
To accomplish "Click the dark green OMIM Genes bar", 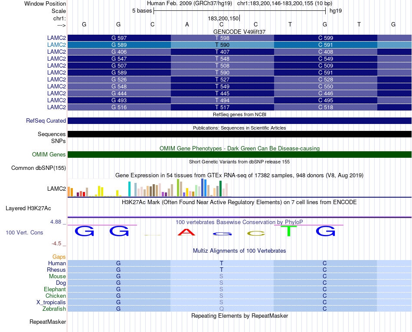I will [239, 154].
